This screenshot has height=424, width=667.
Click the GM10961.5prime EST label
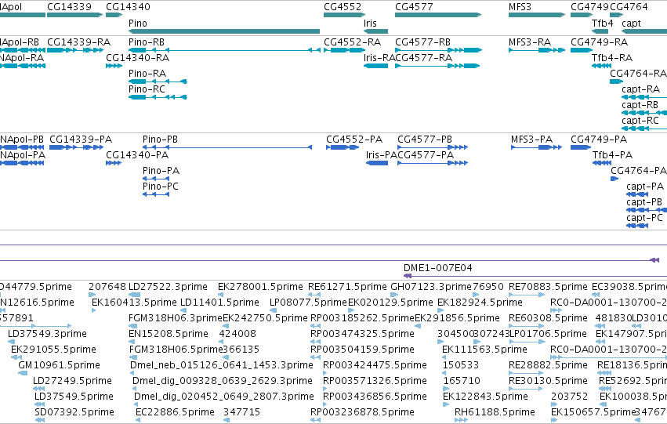point(59,365)
